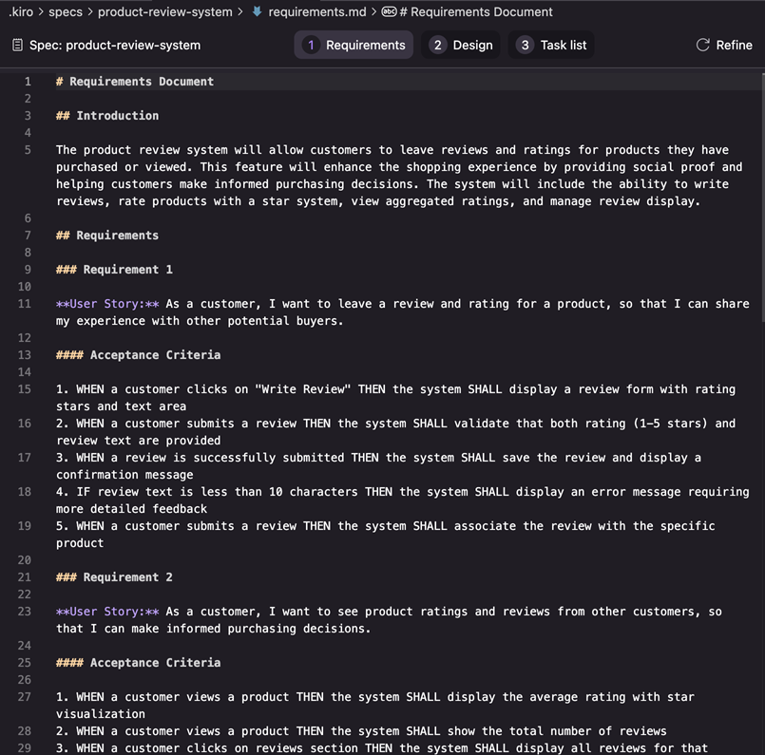The width and height of the screenshot is (765, 755).
Task: Select the Requirements tab
Action: (x=365, y=45)
